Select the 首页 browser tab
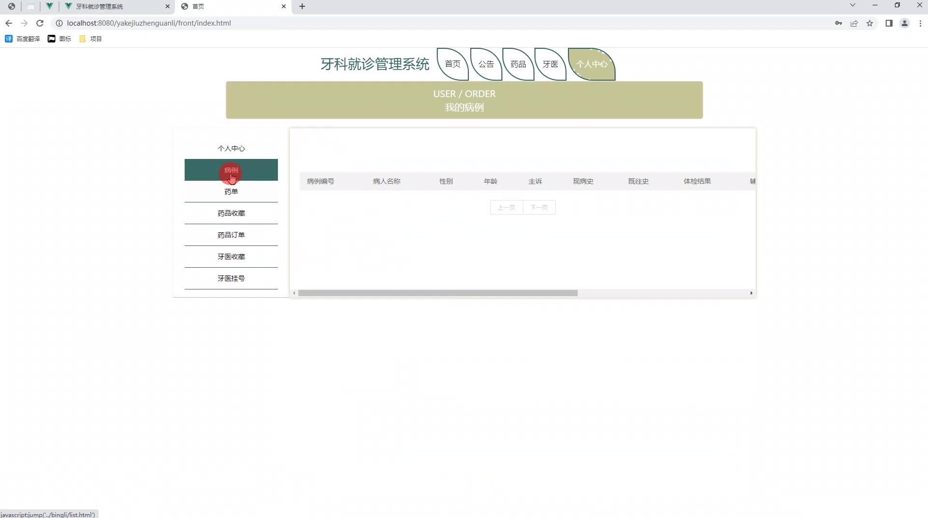The width and height of the screenshot is (928, 518). point(233,6)
